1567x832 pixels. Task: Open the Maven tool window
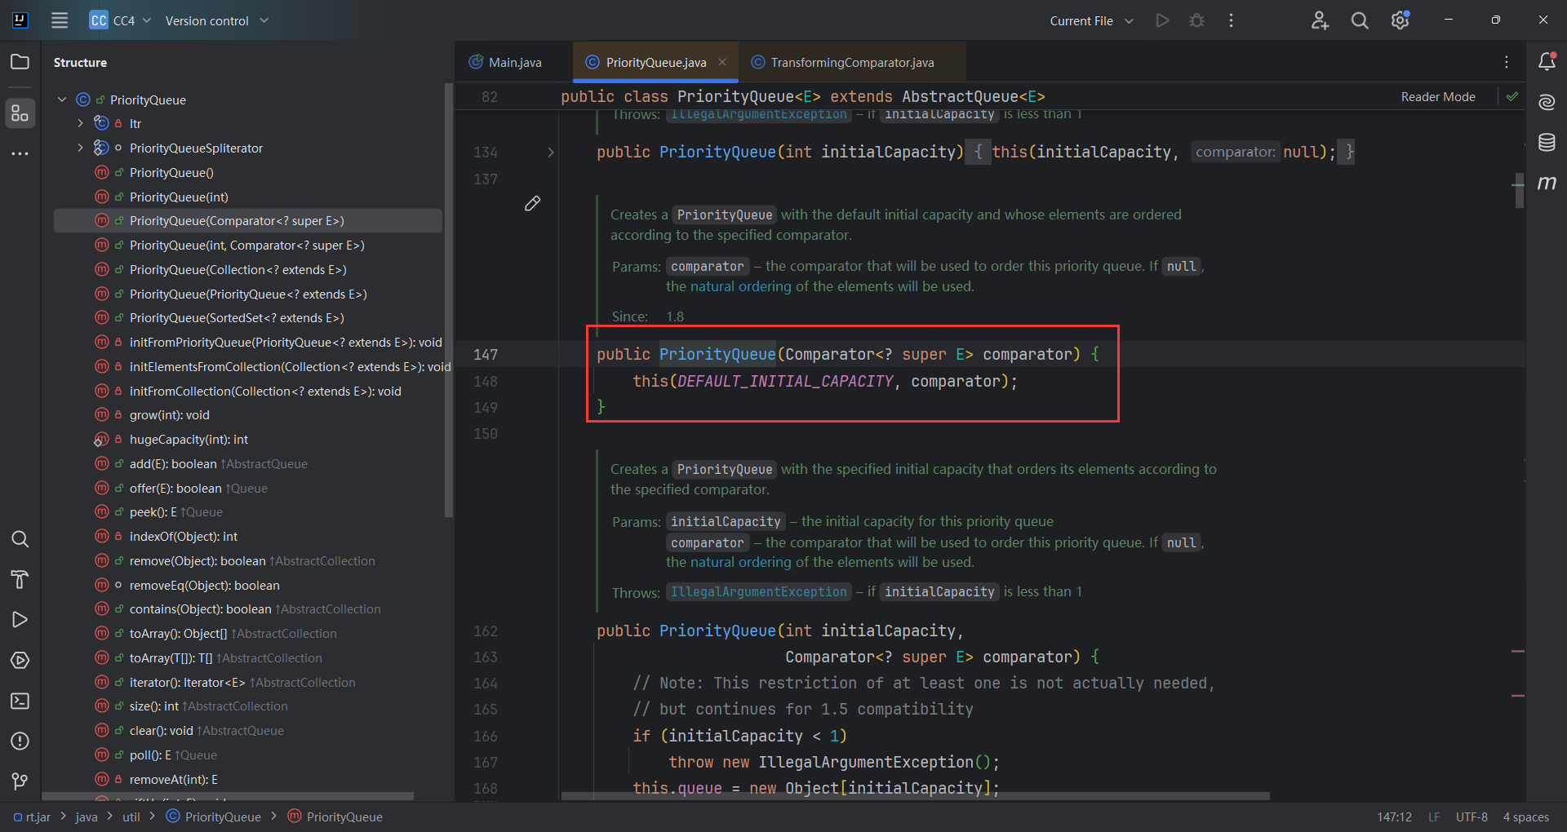1547,183
